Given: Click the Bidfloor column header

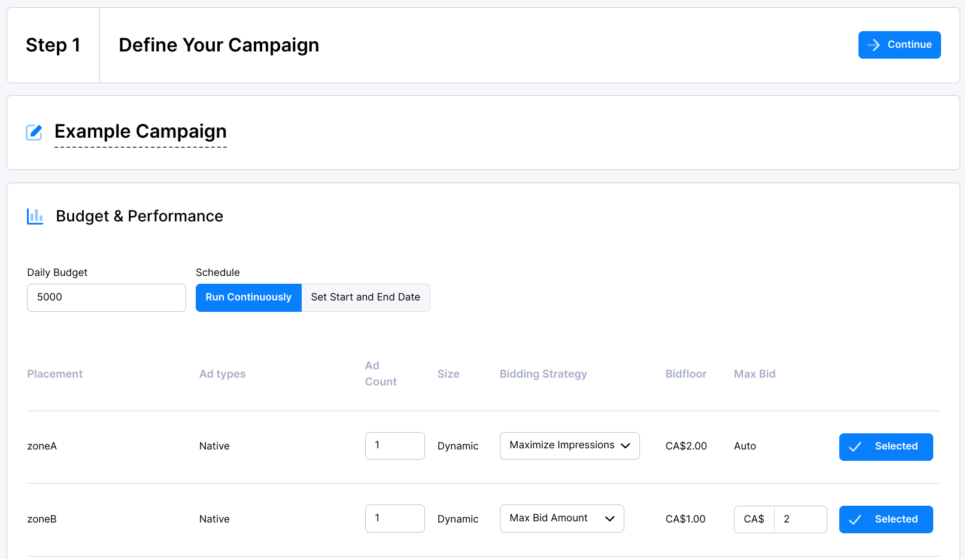Looking at the screenshot, I should click(x=686, y=374).
